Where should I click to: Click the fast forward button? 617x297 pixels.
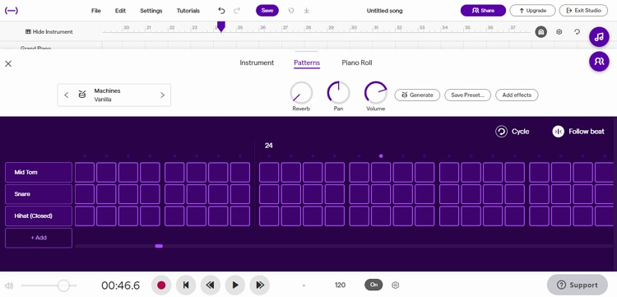pos(260,285)
